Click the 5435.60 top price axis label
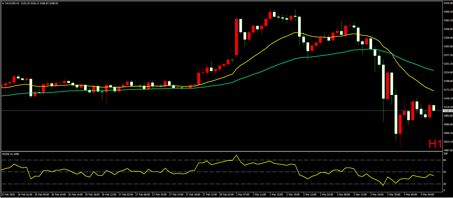 (448, 3)
